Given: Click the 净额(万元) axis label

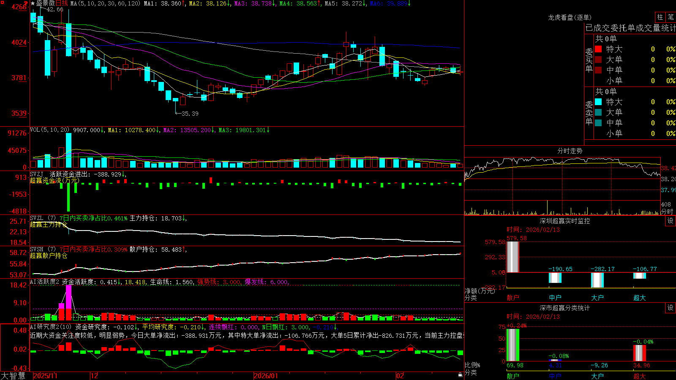Looking at the screenshot, I should coord(480,291).
